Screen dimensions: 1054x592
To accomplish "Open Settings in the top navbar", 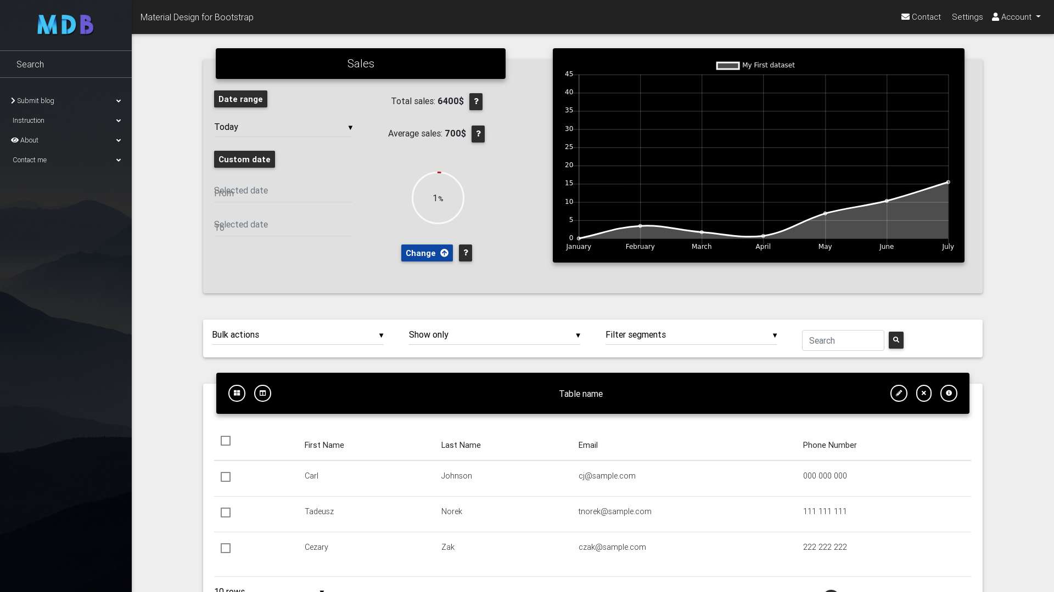I will pos(967,17).
